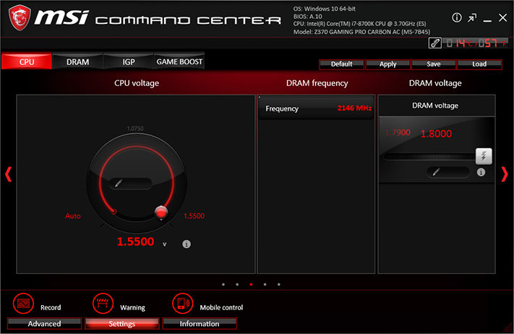Click the 1.8000 DRAM voltage value

tap(436, 134)
